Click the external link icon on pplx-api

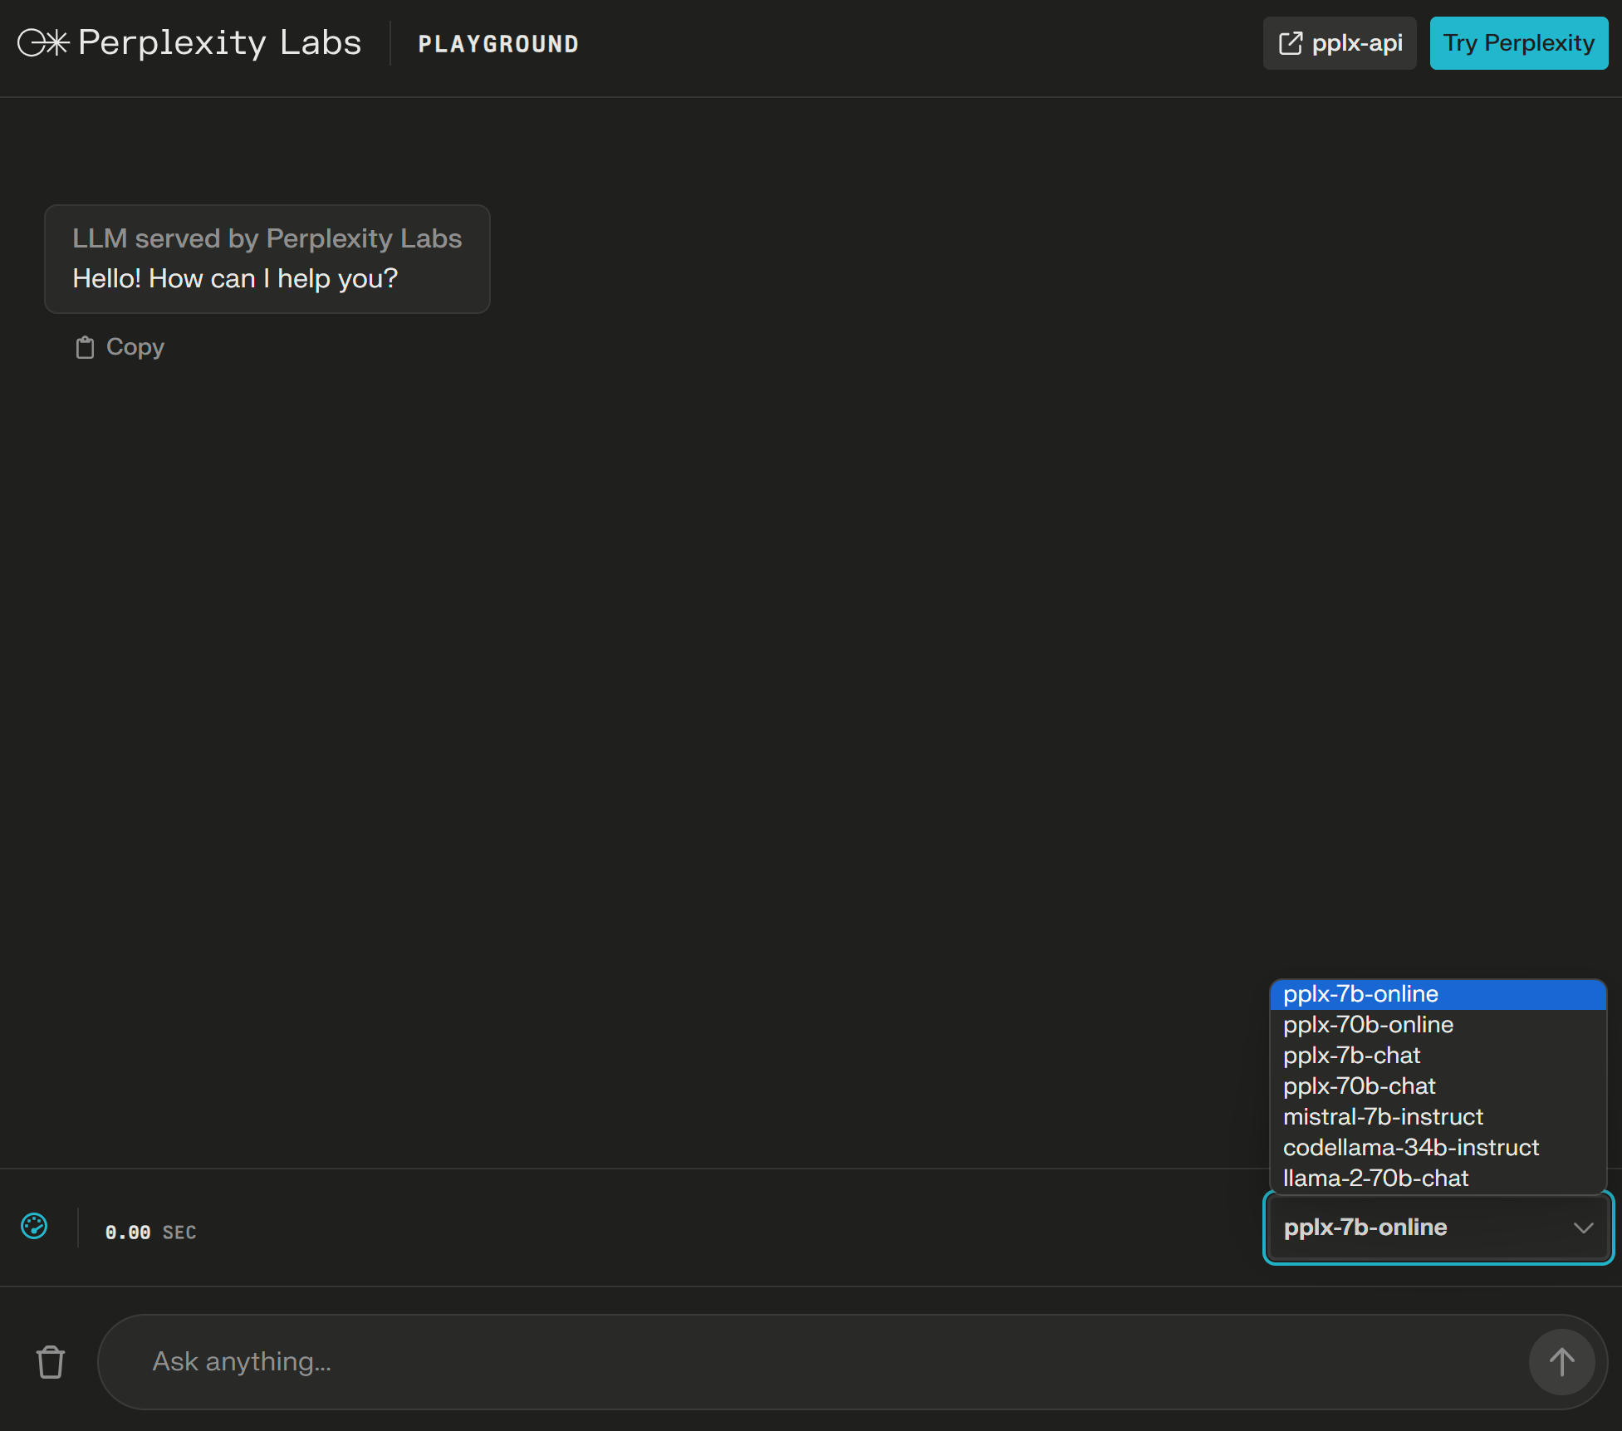[x=1290, y=43]
